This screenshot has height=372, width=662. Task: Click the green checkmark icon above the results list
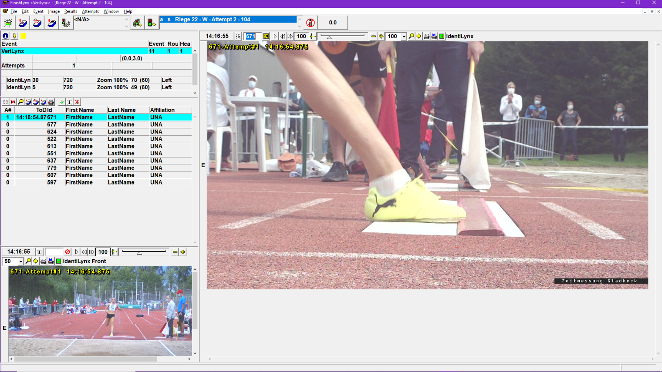(x=62, y=102)
